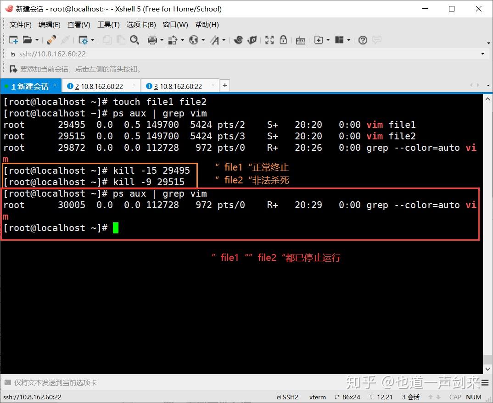The image size is (493, 403).
Task: Click the Xftp leaf icon
Action: tap(252, 40)
